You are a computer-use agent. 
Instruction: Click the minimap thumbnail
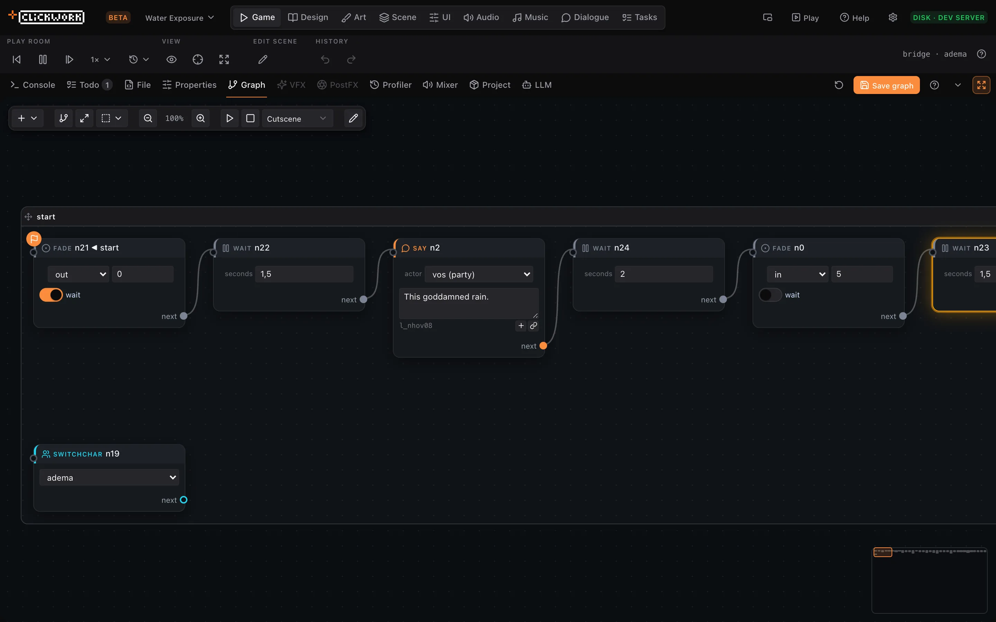coord(929,580)
